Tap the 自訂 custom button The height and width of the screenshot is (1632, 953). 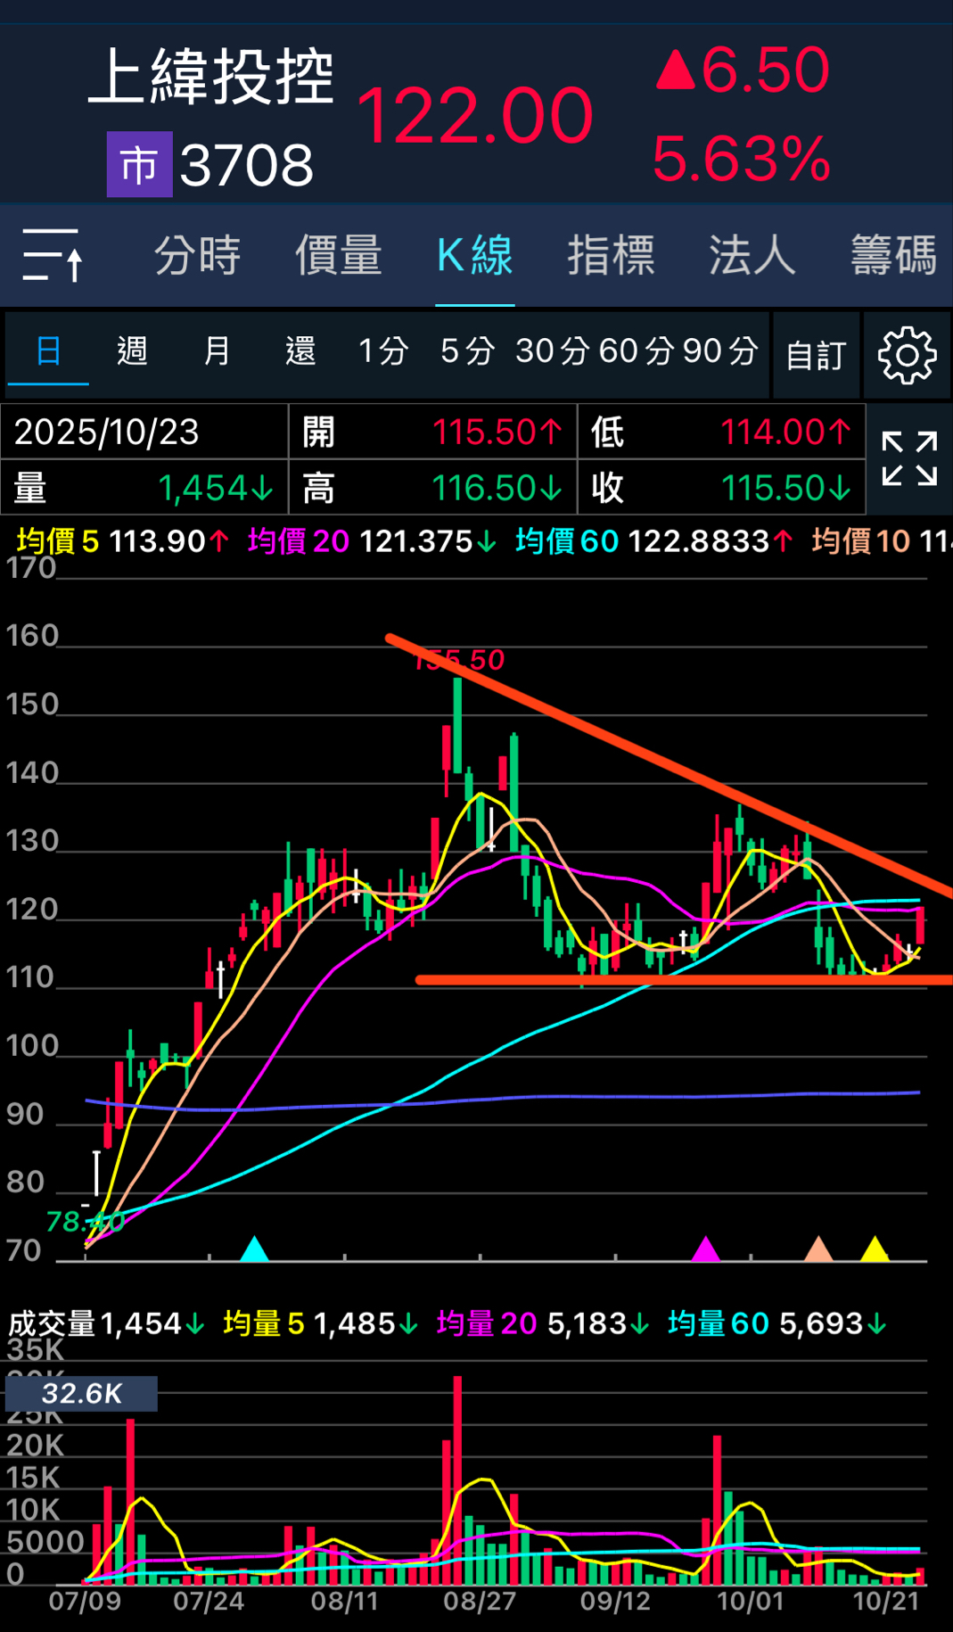coord(816,355)
